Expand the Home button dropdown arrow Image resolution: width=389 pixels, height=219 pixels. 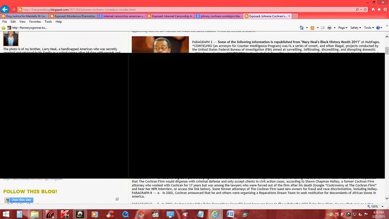[x=307, y=28]
